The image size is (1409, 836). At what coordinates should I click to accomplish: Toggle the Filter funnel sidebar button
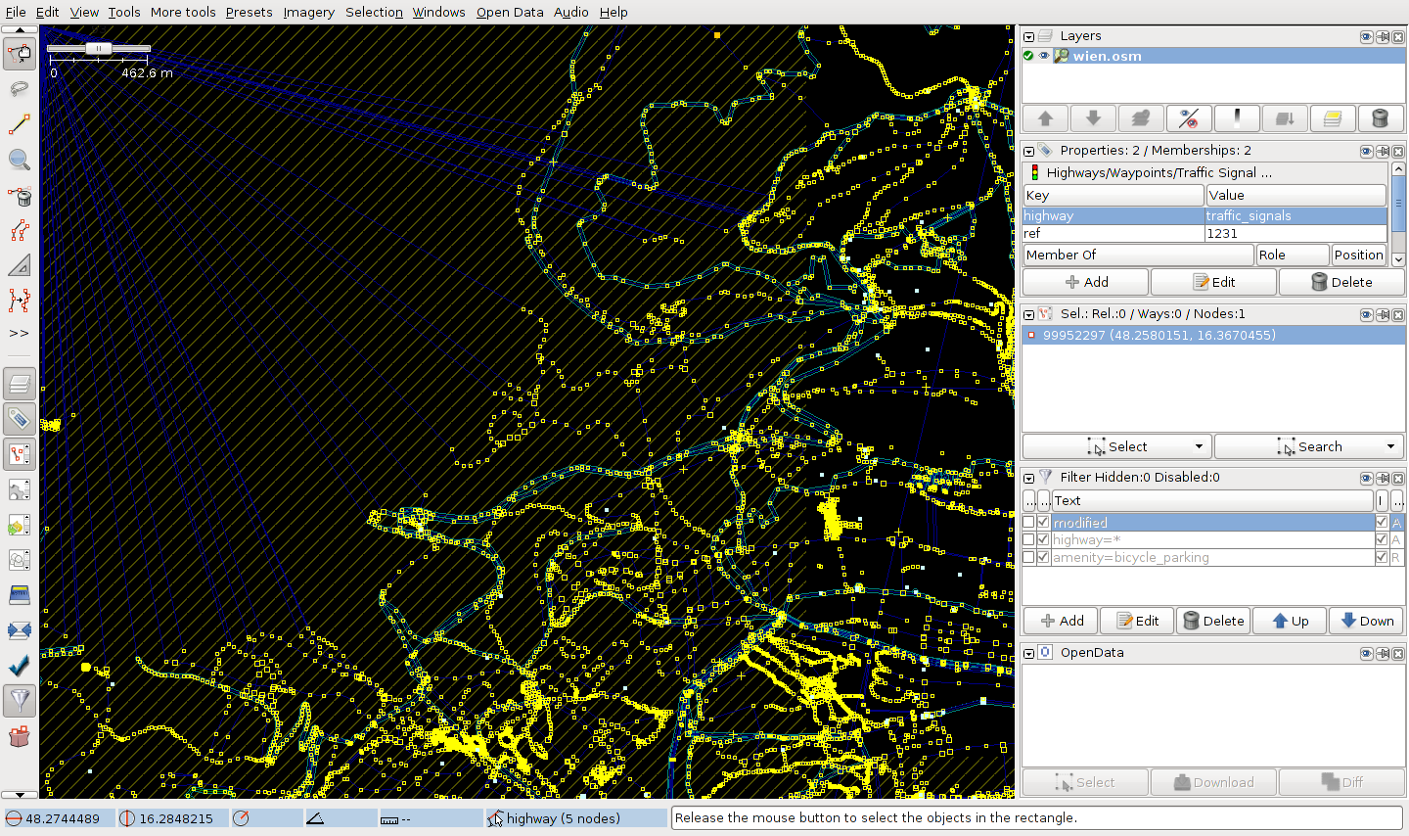coord(19,701)
